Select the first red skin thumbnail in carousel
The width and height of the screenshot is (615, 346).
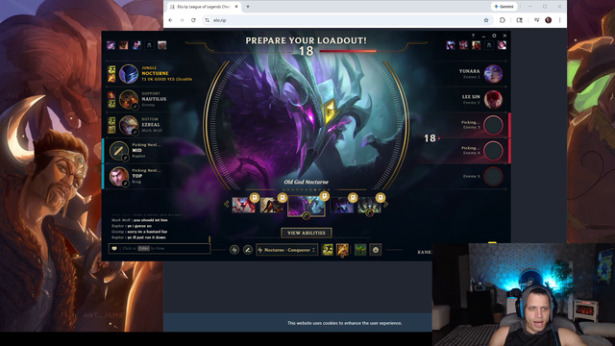[x=243, y=205]
